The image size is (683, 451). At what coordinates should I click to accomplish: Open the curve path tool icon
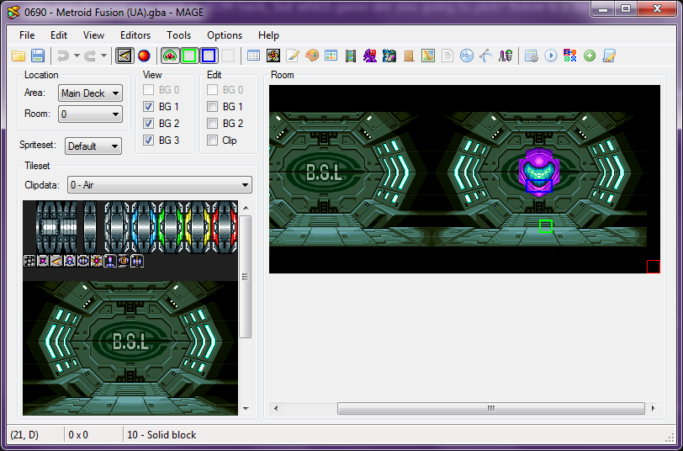(486, 56)
